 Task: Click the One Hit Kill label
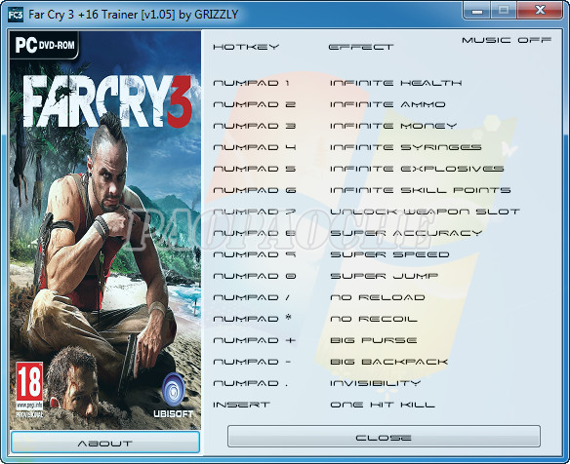coord(383,405)
